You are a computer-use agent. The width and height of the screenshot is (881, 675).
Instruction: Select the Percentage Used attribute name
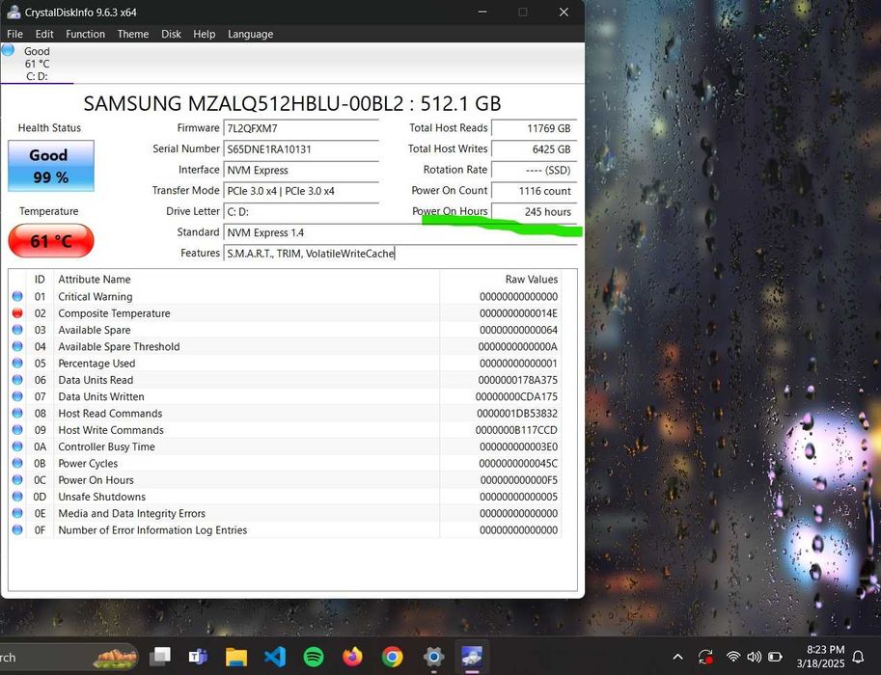96,364
